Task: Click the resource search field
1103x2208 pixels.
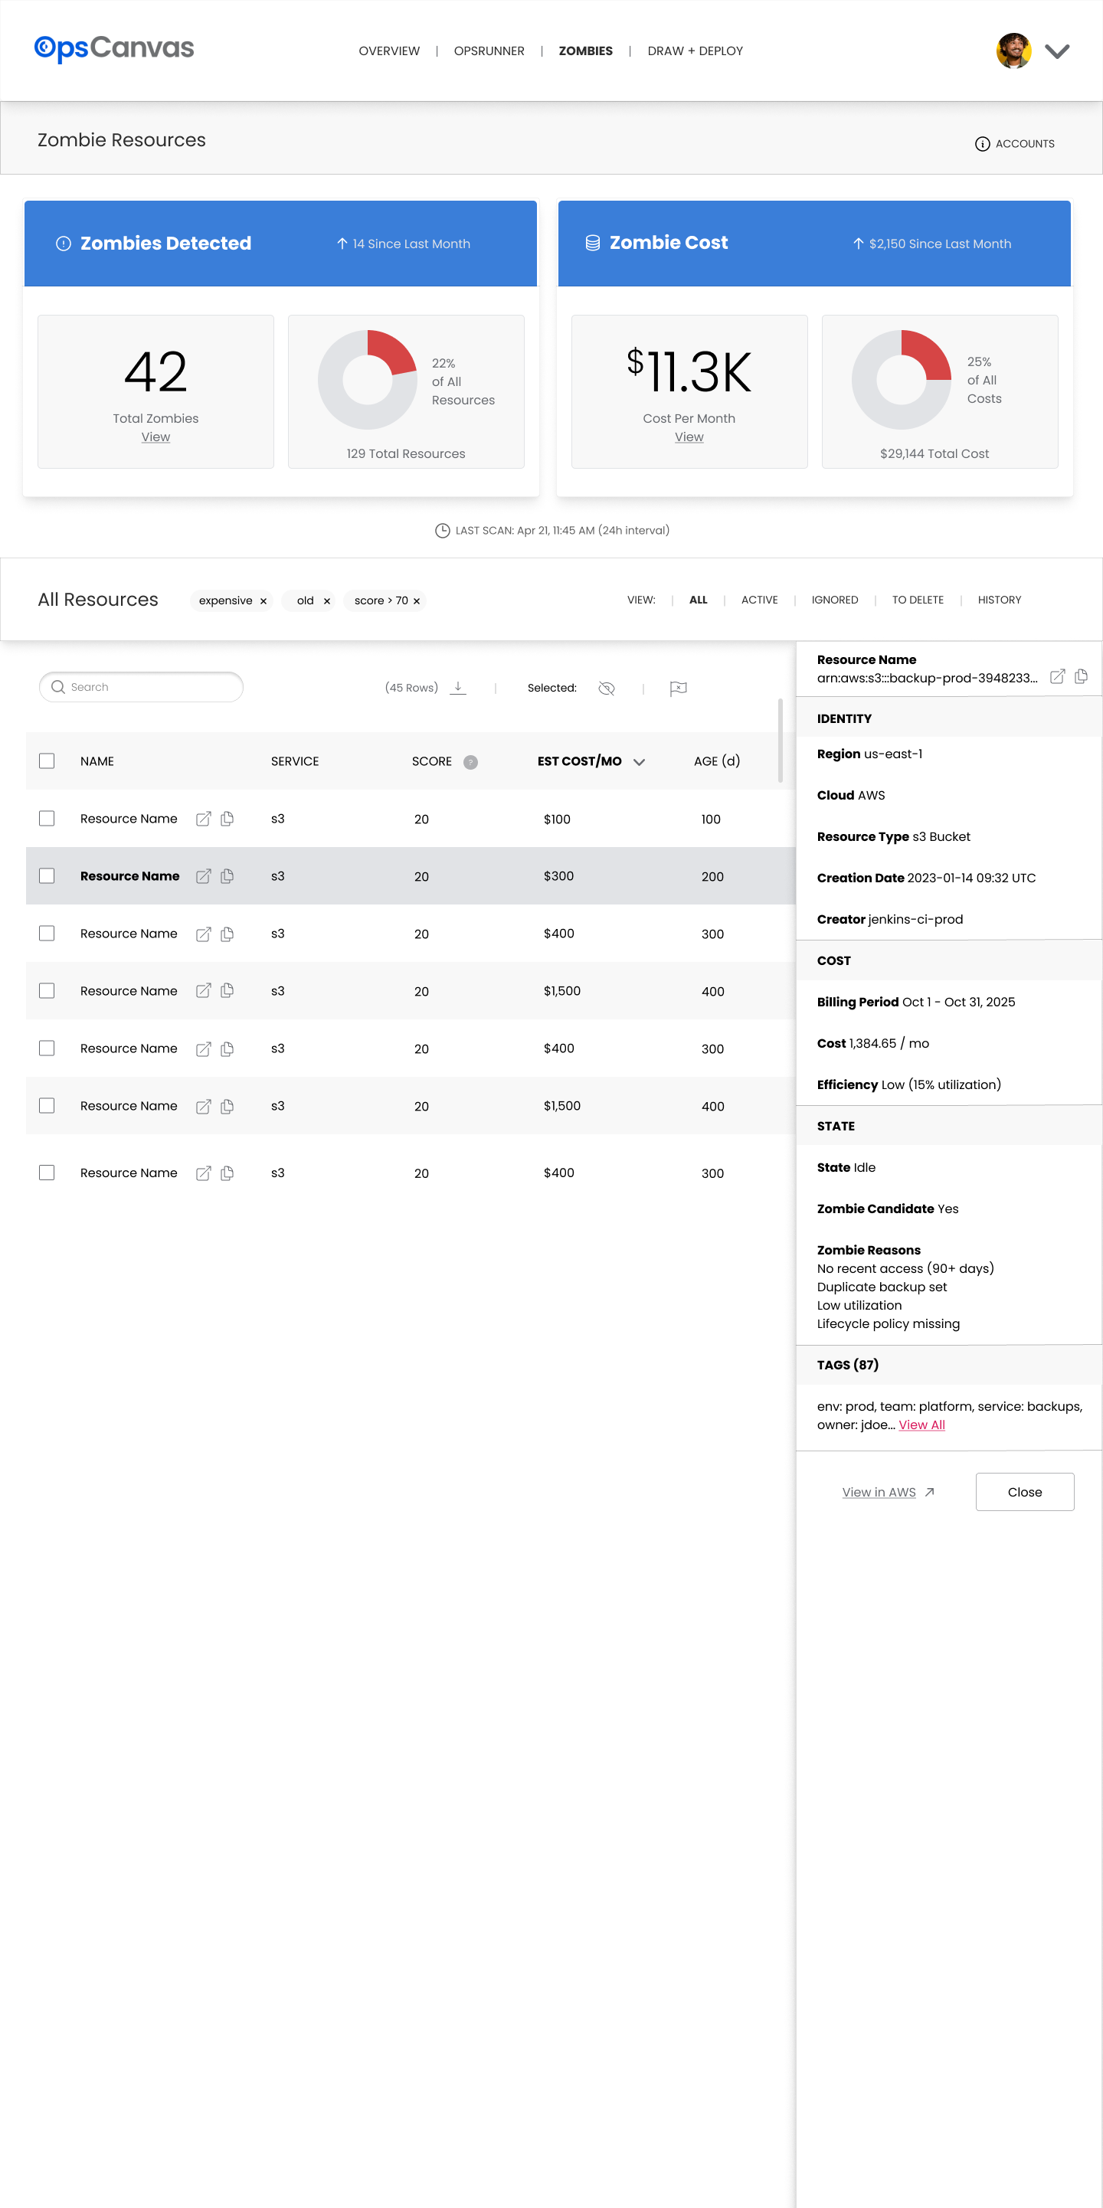Action: pos(142,688)
